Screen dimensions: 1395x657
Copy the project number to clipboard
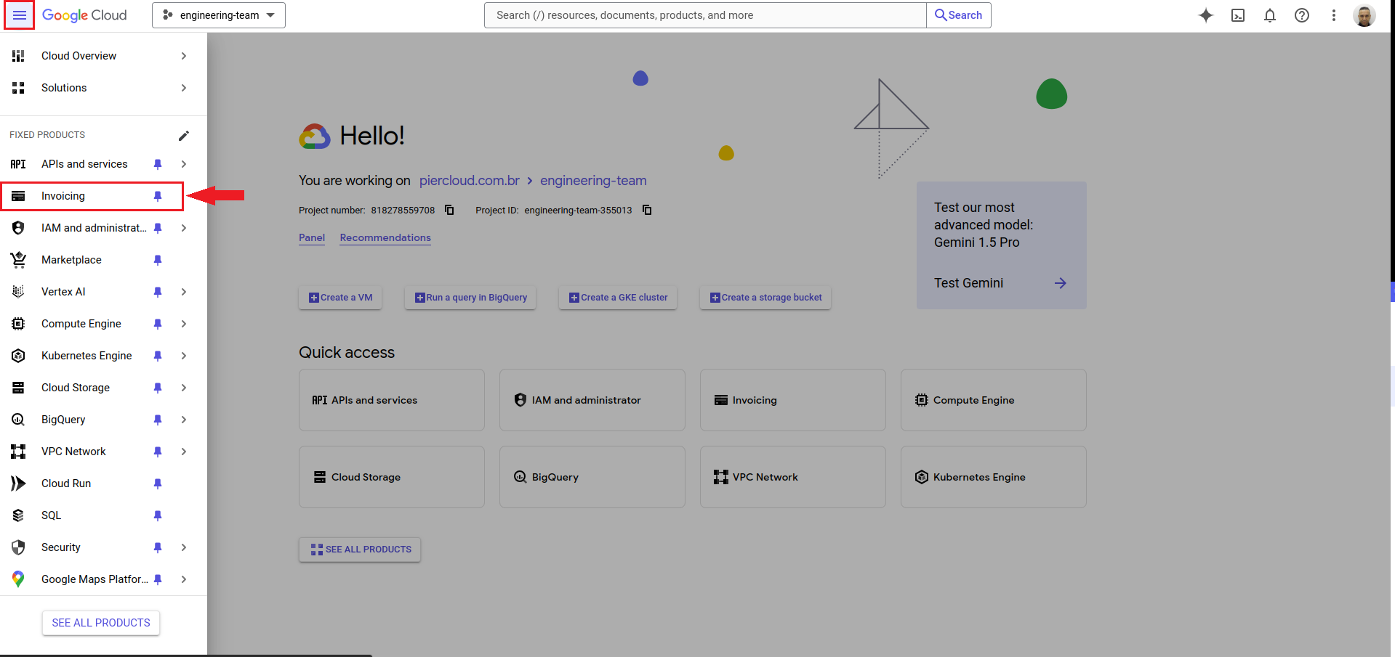[x=449, y=210]
